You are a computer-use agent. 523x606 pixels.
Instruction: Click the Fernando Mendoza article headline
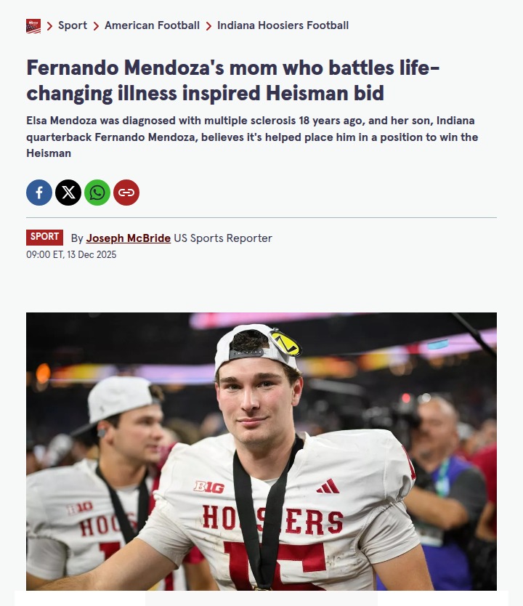coord(232,81)
